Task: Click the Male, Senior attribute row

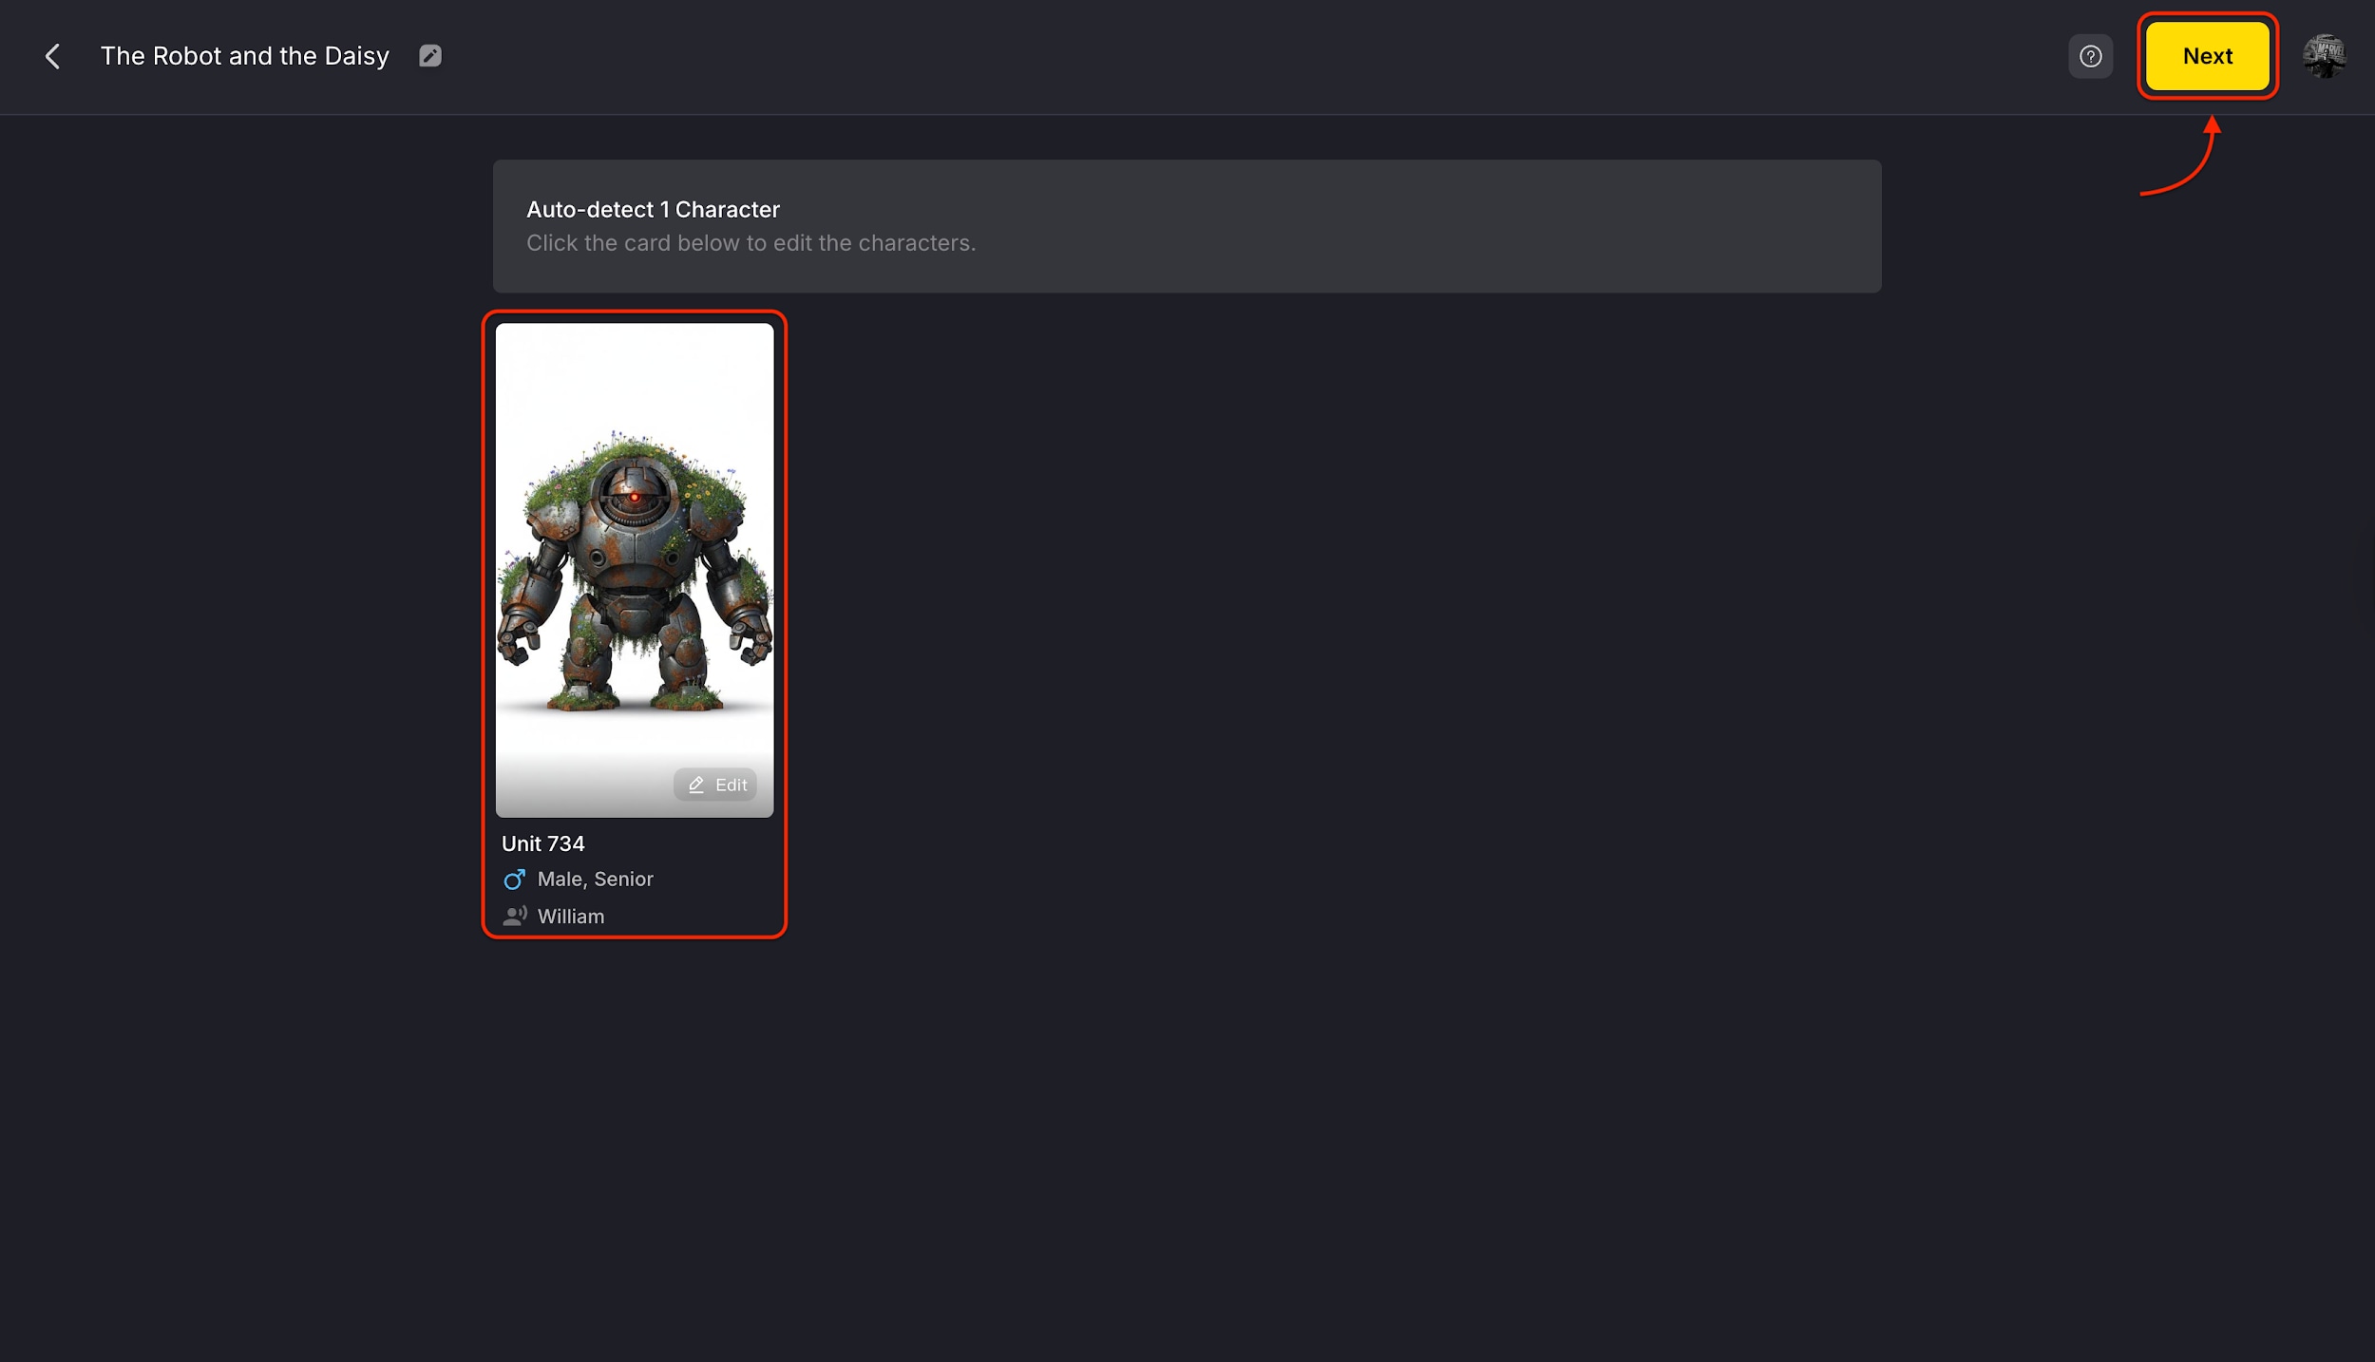Action: pos(596,879)
